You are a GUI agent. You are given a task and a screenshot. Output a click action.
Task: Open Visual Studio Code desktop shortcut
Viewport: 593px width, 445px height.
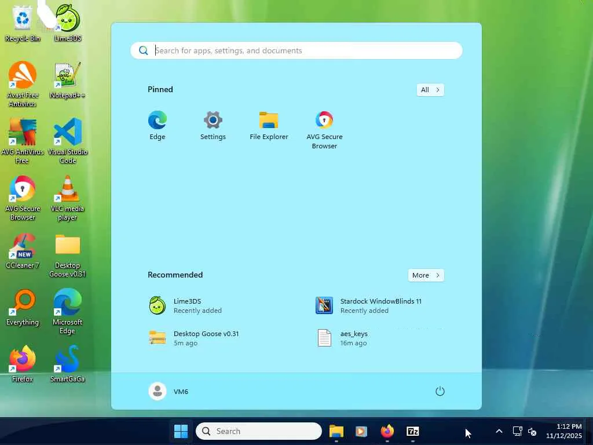pyautogui.click(x=68, y=141)
